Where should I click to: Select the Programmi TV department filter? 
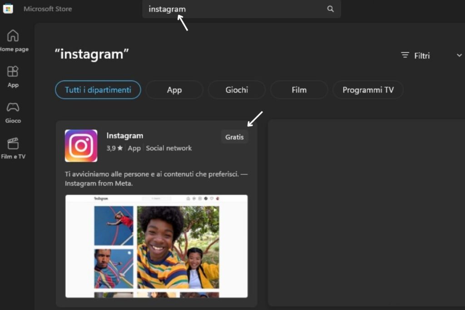pyautogui.click(x=368, y=90)
